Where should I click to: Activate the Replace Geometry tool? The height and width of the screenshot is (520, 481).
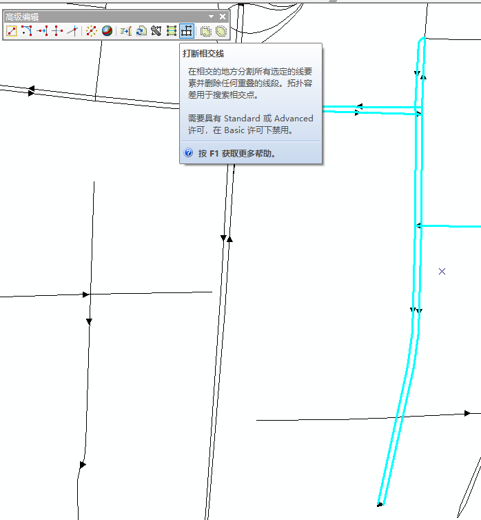point(141,31)
